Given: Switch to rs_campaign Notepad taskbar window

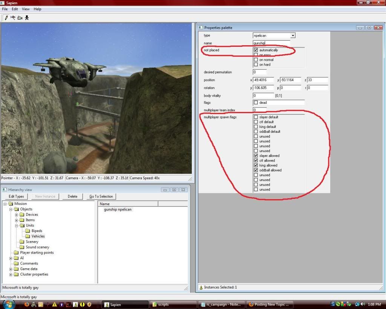Looking at the screenshot, I should pos(222,304).
